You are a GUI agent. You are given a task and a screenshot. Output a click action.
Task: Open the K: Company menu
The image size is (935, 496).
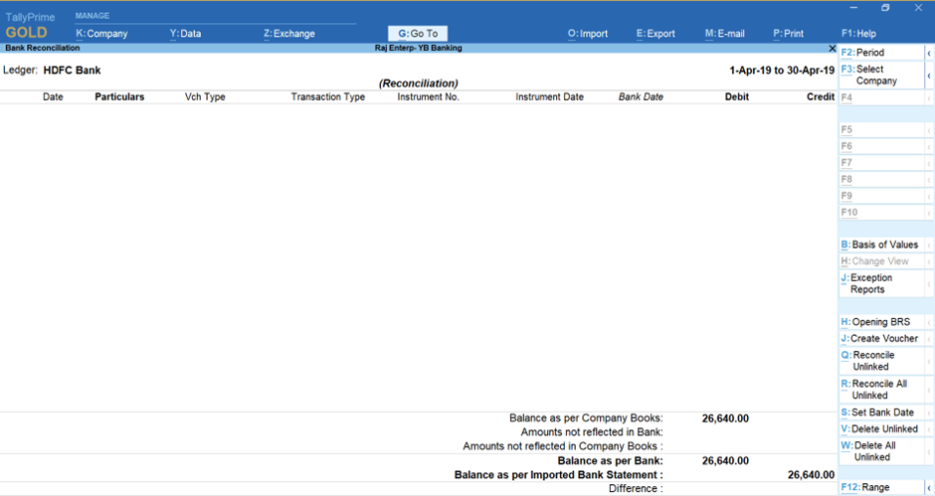click(101, 34)
